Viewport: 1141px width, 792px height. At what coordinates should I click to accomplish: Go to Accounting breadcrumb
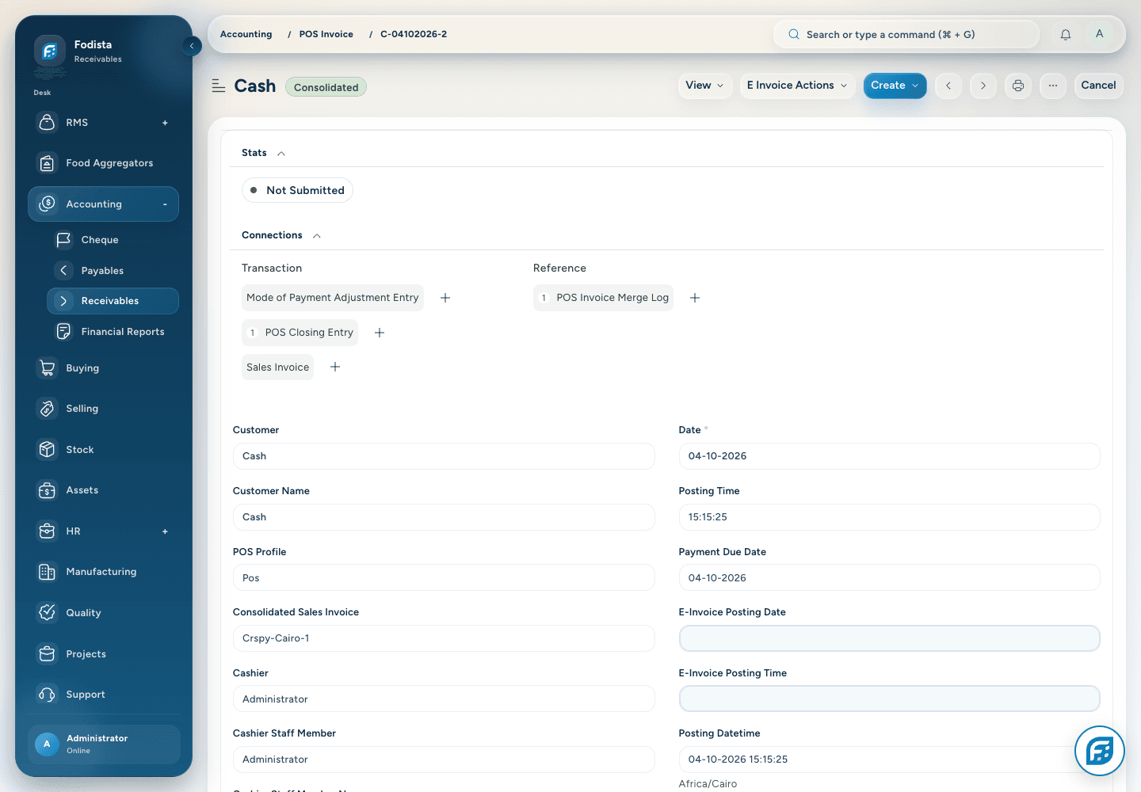[246, 34]
